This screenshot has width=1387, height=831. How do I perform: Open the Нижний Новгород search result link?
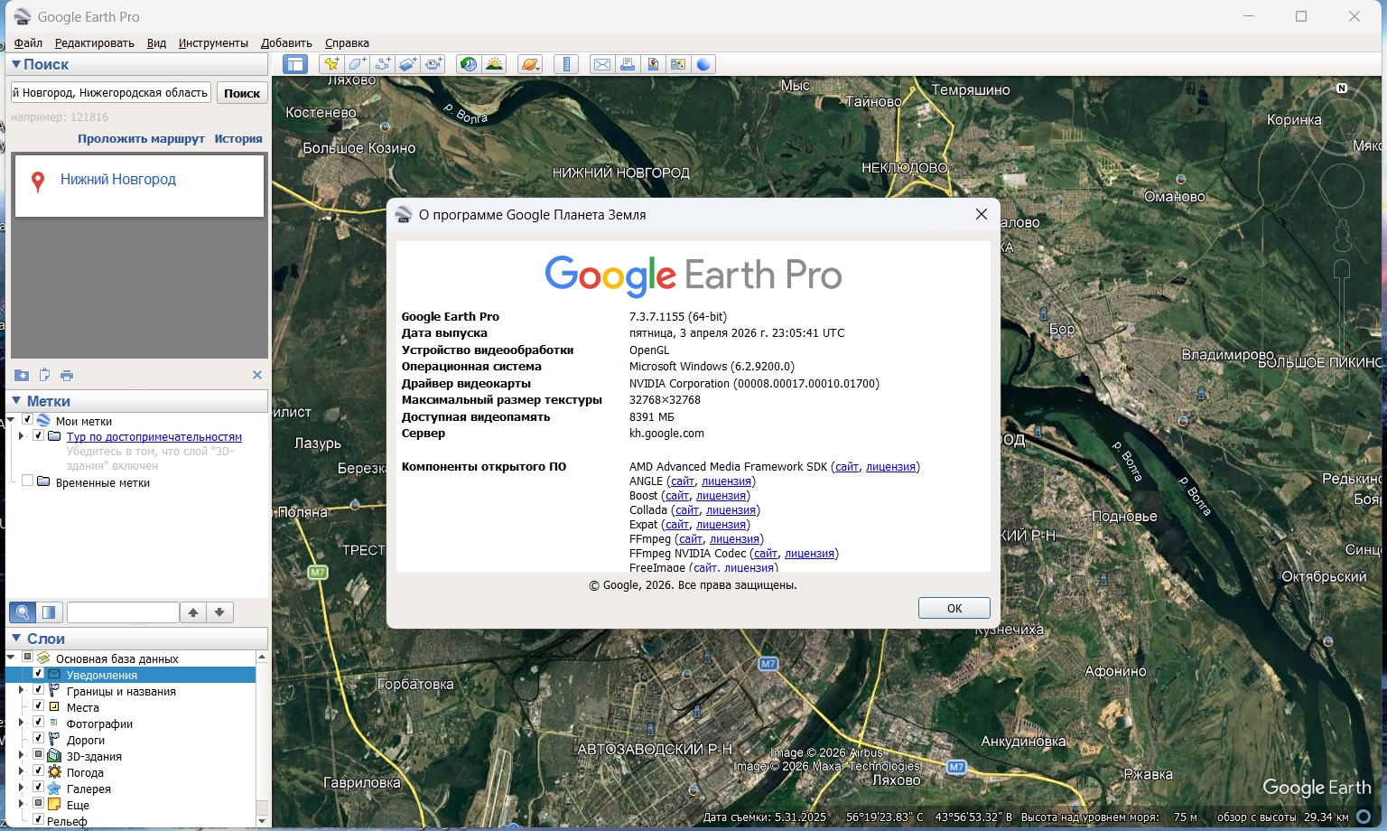coord(118,179)
